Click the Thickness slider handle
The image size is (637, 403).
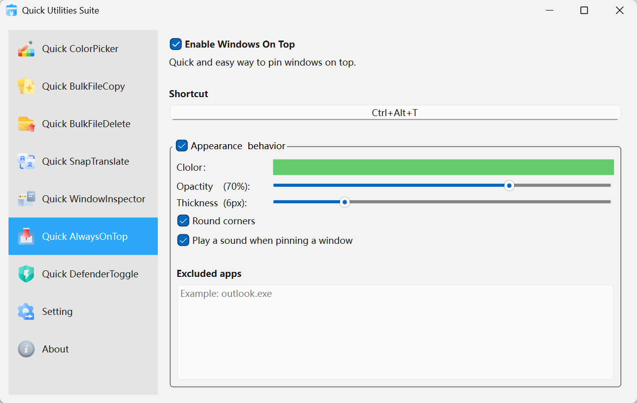345,202
